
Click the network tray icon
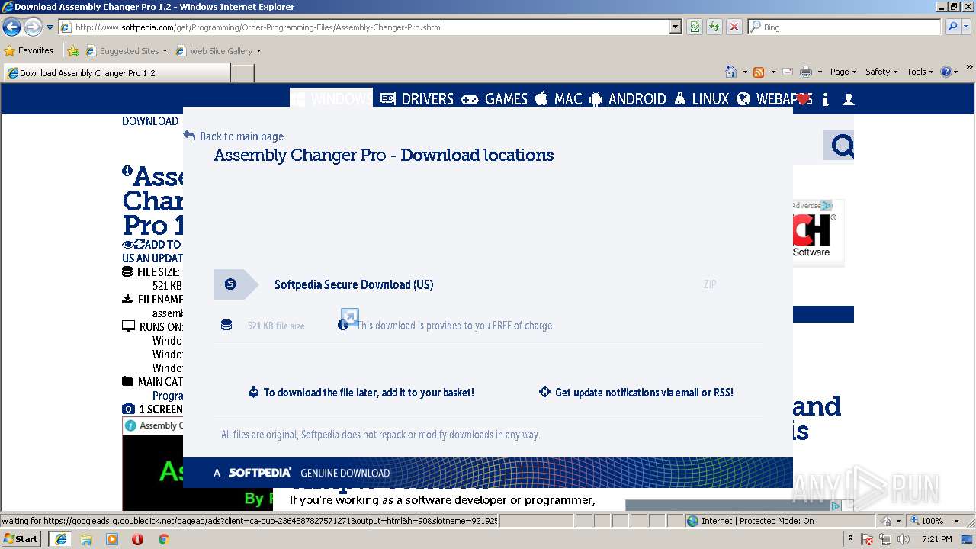885,539
